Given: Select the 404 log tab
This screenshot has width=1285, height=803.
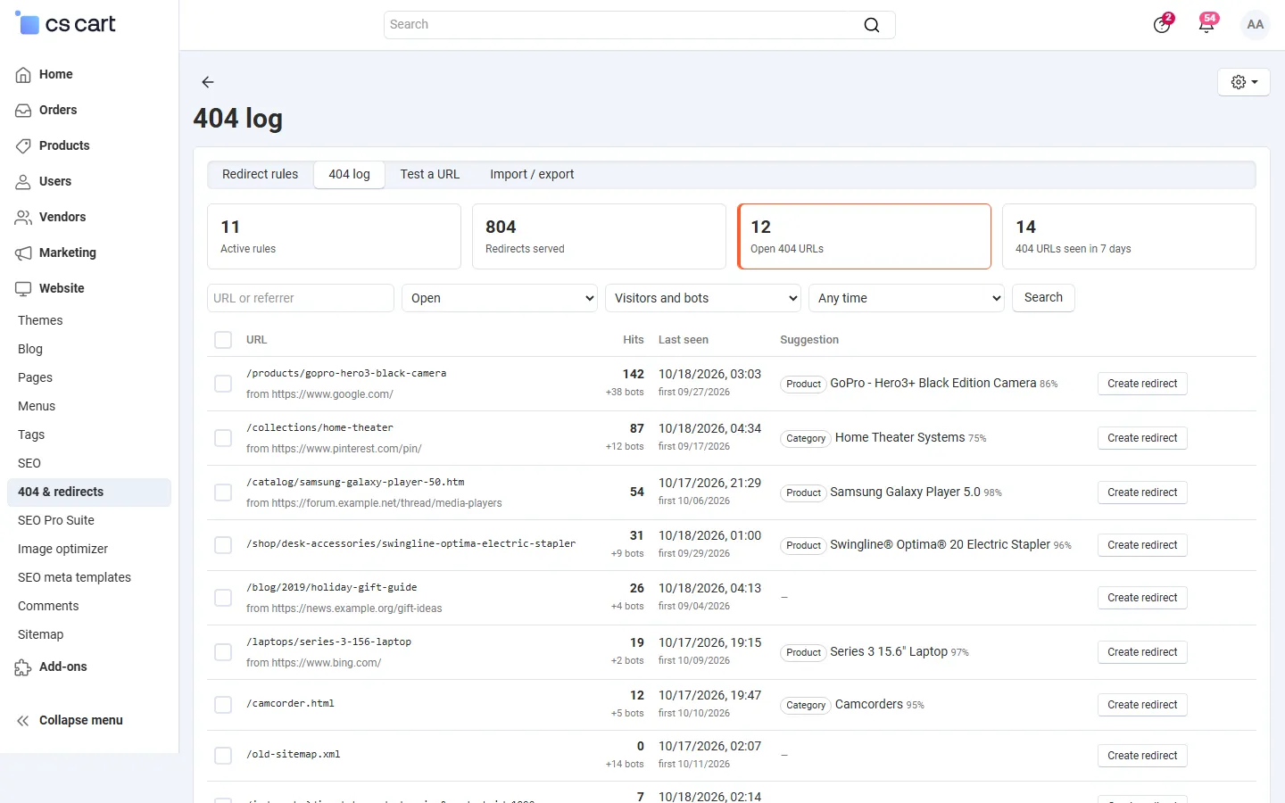Looking at the screenshot, I should tap(349, 175).
